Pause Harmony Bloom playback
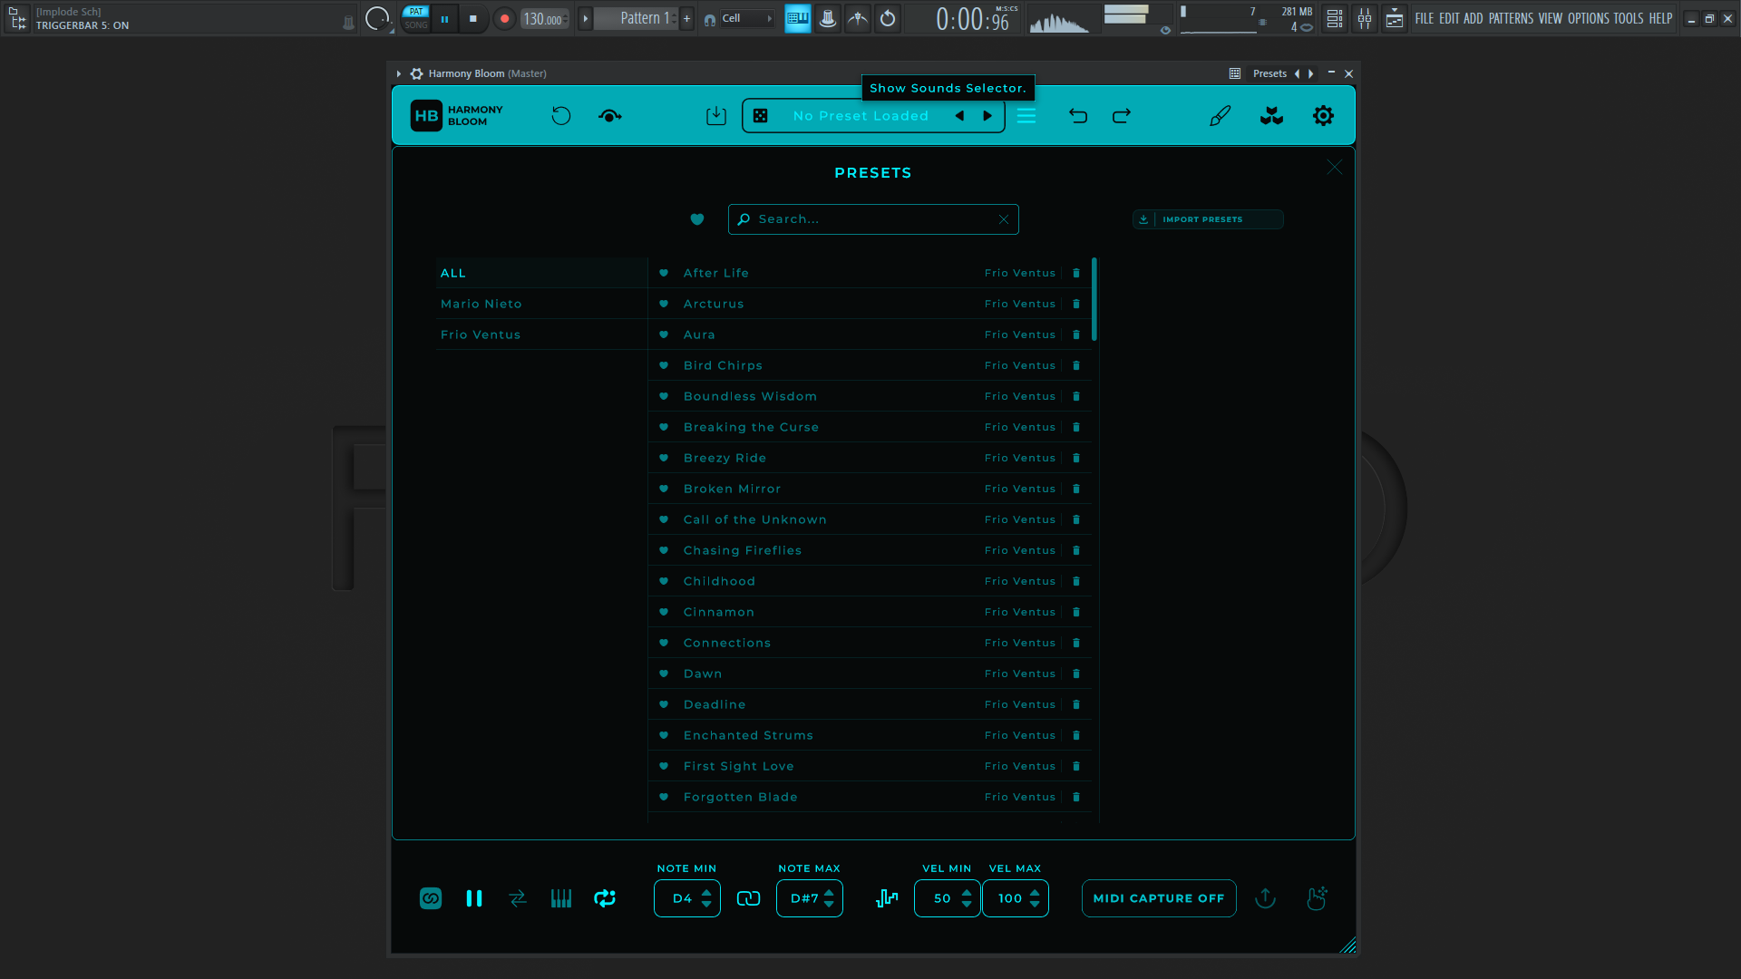The width and height of the screenshot is (1741, 979). tap(474, 898)
